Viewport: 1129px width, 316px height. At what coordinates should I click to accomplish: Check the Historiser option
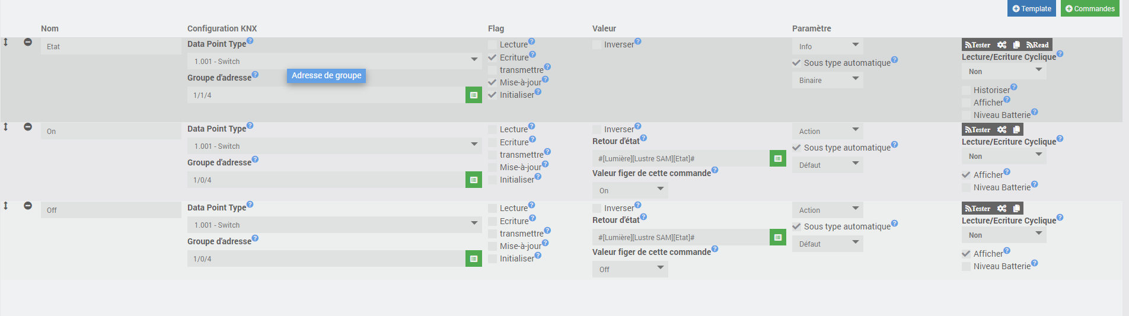tap(967, 90)
